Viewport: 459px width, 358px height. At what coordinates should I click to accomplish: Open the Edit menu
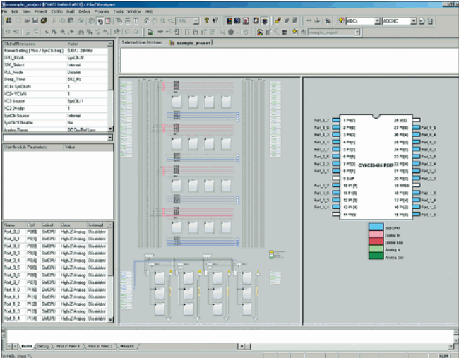15,11
